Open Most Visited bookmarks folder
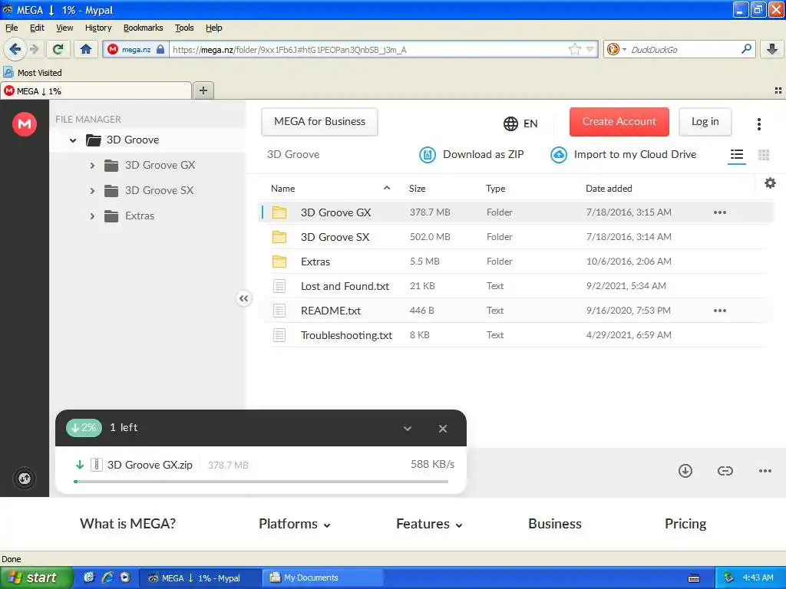 coord(33,73)
